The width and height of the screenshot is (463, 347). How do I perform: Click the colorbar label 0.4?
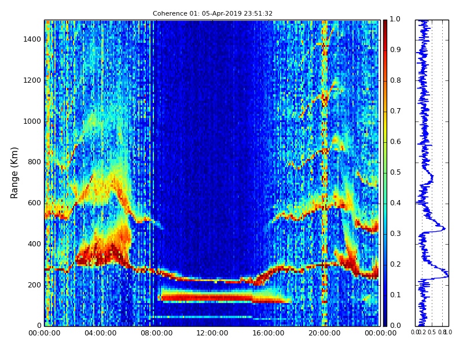tap(395, 203)
